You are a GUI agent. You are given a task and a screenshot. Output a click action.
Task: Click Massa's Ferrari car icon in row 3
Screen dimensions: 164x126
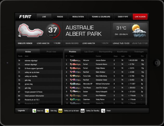tap(75, 68)
